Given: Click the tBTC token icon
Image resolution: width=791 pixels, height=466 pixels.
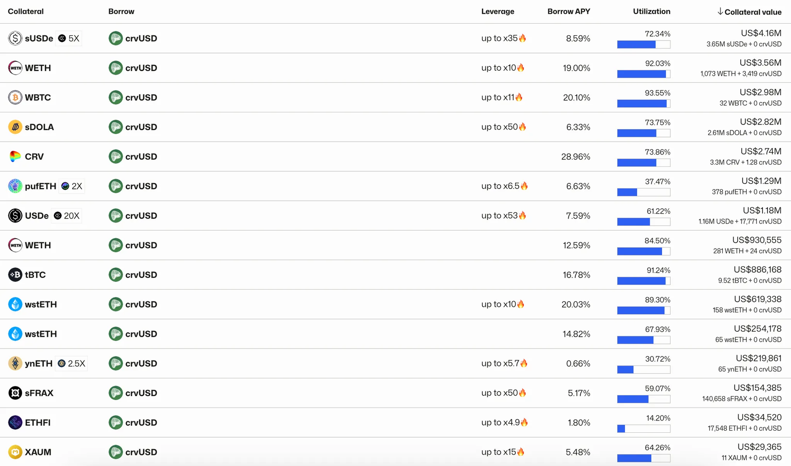Looking at the screenshot, I should (x=15, y=275).
